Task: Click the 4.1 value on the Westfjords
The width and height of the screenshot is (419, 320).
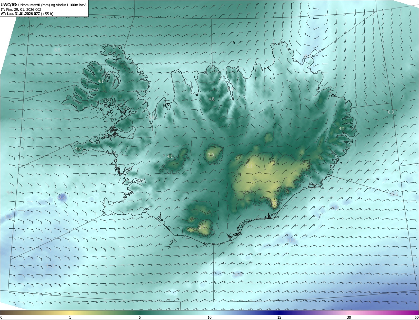Action: point(101,81)
